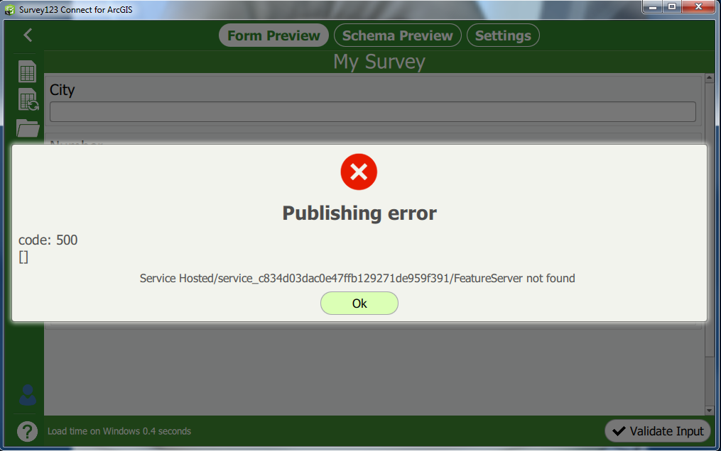Click the user account icon

tap(28, 395)
